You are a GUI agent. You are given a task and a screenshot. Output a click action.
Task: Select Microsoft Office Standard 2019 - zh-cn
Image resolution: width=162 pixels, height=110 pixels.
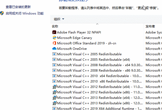pos(86,43)
